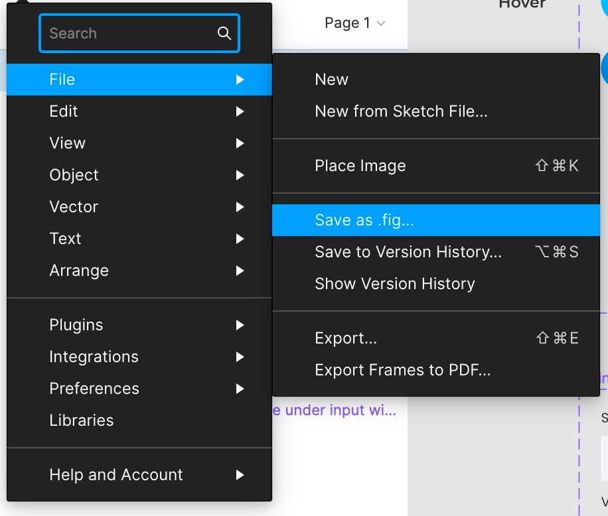Open the Text submenu

139,239
